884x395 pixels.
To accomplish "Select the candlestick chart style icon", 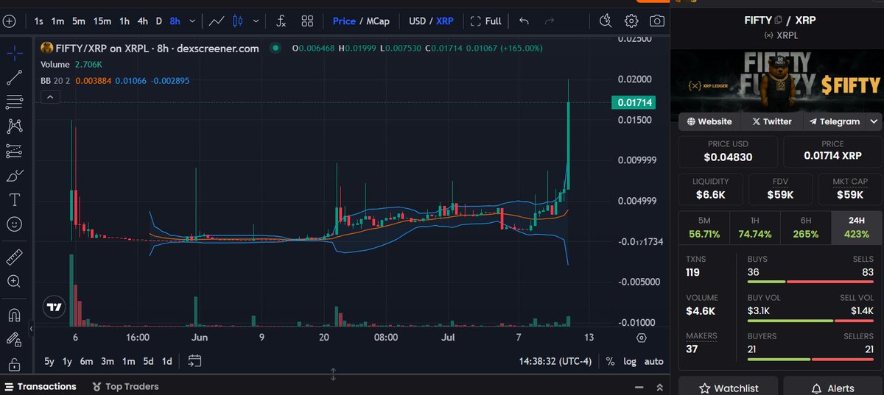I will 237,21.
